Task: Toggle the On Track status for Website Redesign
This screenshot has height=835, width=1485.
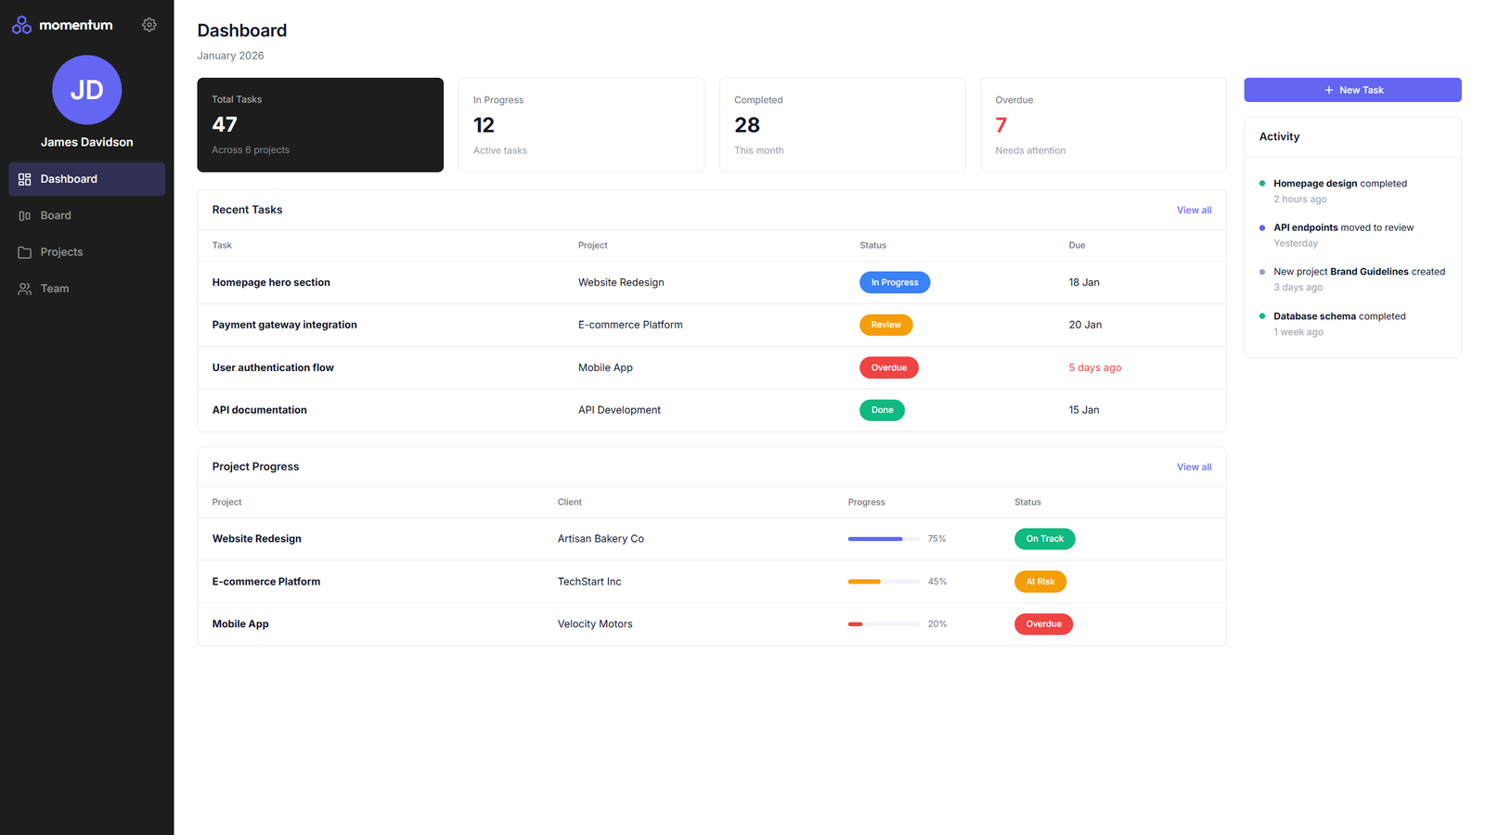Action: tap(1044, 538)
